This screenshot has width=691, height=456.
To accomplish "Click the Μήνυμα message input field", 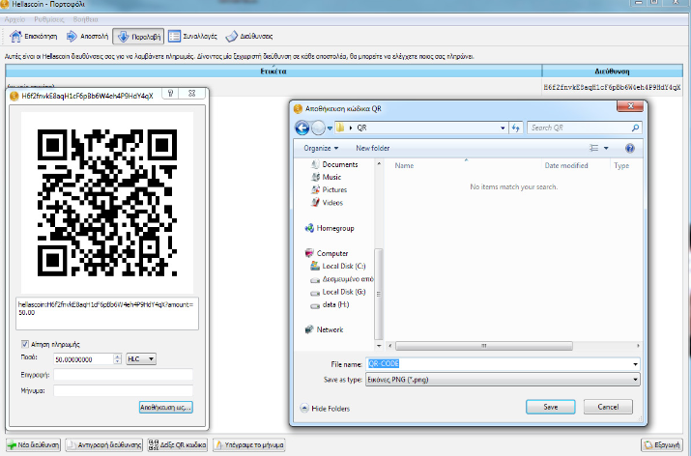I will [123, 391].
